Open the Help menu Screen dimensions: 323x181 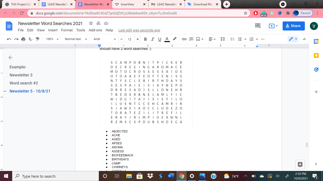tap(109, 30)
